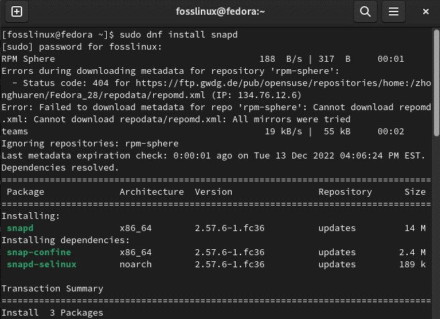Click the 'snap-confine' package name
Viewport: 440px width, 319px height.
point(39,253)
